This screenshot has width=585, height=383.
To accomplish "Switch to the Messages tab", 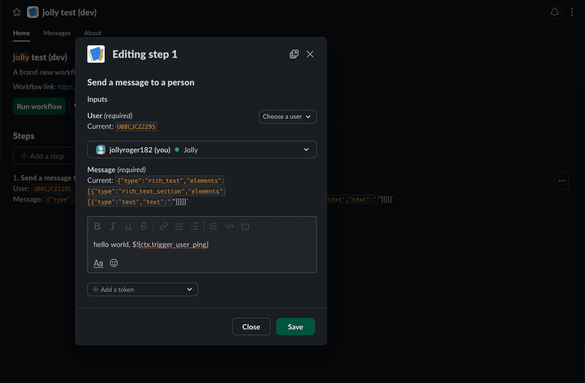I will [57, 33].
